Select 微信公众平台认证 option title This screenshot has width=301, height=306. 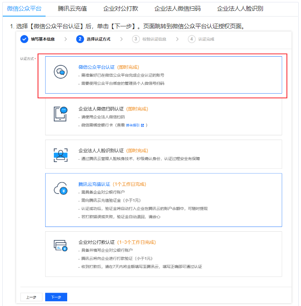(x=97, y=67)
